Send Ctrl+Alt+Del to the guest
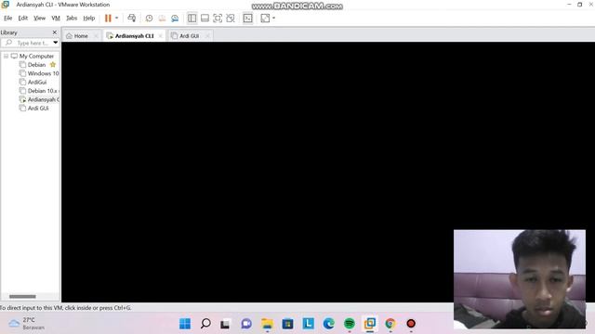Viewport: 595px width, 334px height. coord(132,19)
